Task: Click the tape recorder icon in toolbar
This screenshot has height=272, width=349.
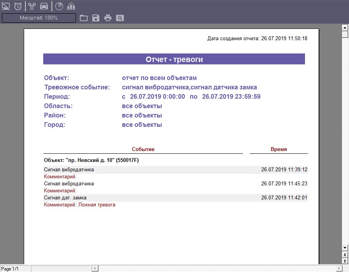Action: click(32, 6)
